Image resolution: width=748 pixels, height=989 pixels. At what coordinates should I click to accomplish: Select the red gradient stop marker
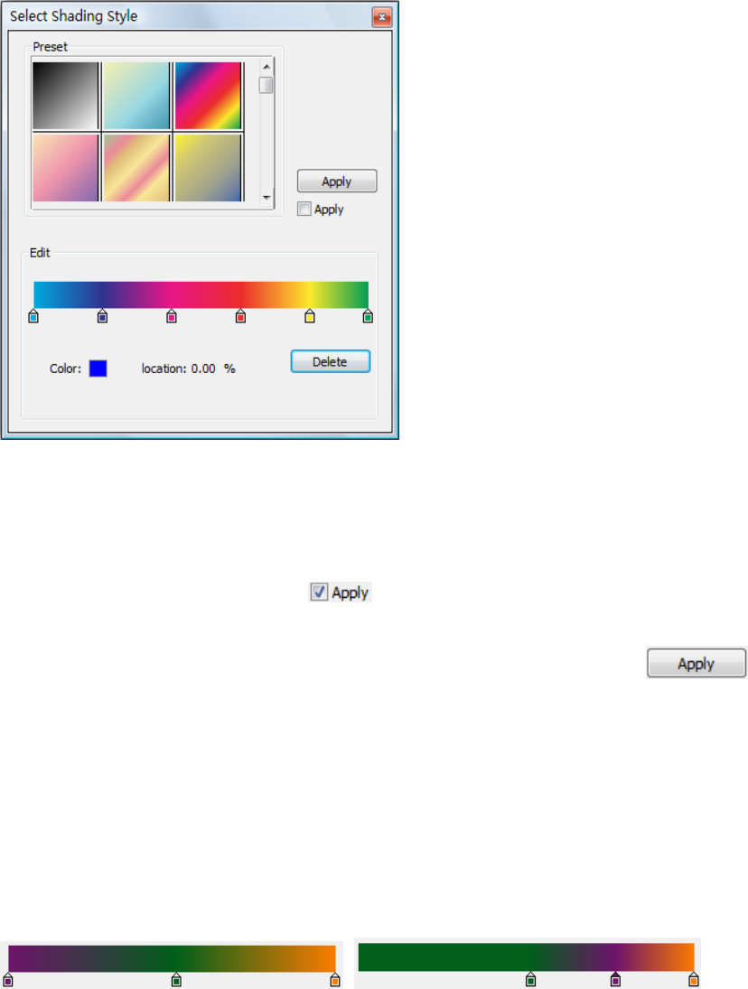point(240,316)
